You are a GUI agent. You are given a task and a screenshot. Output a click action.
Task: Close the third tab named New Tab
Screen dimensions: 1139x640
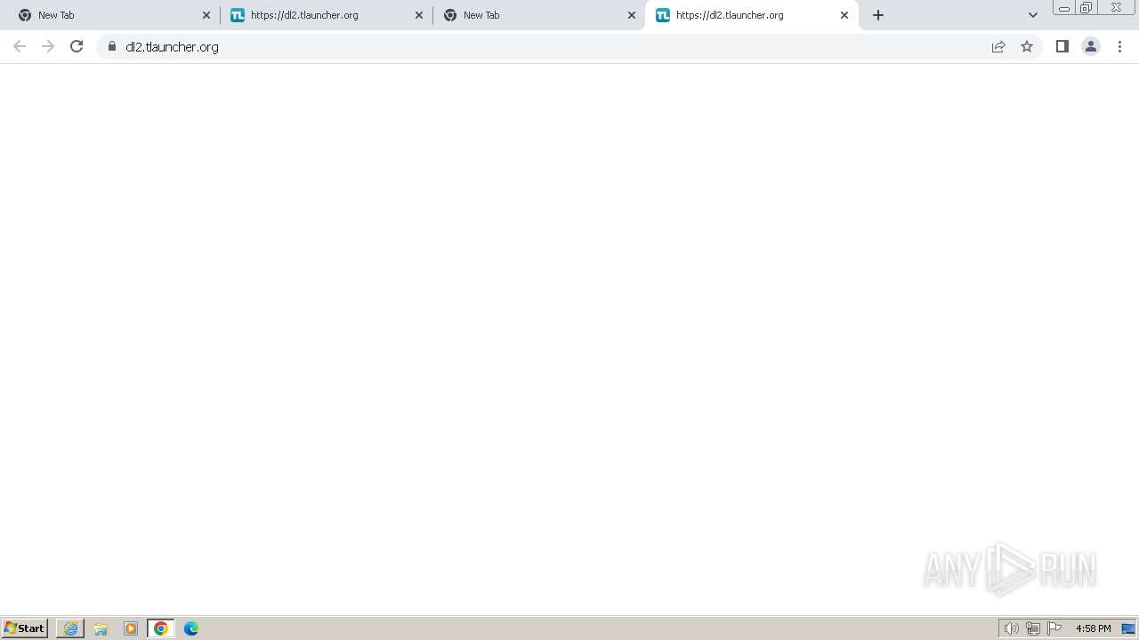pyautogui.click(x=632, y=15)
